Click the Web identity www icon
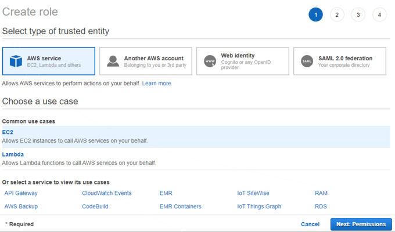The height and width of the screenshot is (232, 395). [x=210, y=61]
